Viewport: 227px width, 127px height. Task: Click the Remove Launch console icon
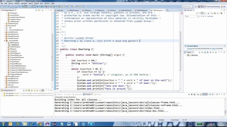tap(192, 95)
